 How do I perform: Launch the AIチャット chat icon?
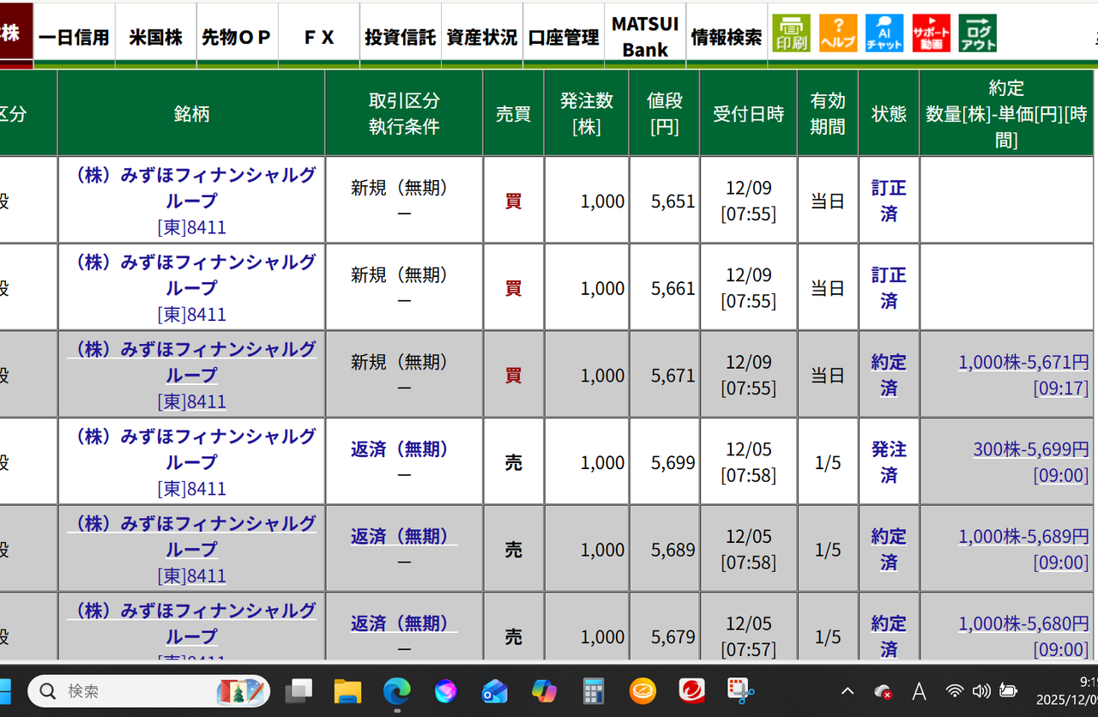tap(884, 33)
